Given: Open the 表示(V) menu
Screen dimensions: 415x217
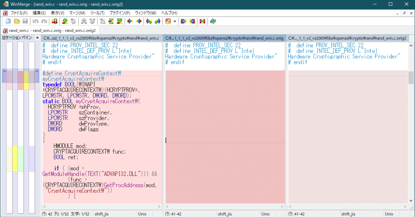Looking at the screenshot, I should (x=57, y=13).
